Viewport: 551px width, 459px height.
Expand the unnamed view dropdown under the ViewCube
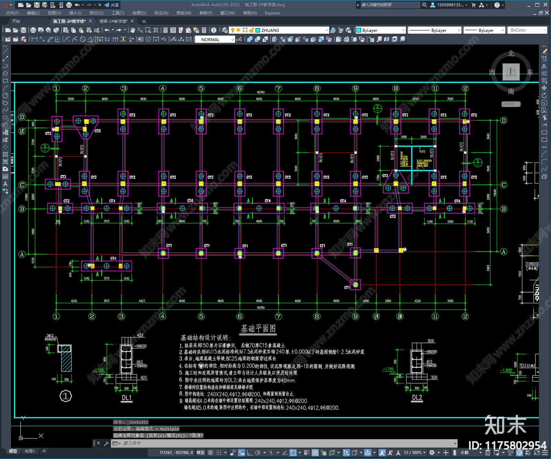(511, 104)
